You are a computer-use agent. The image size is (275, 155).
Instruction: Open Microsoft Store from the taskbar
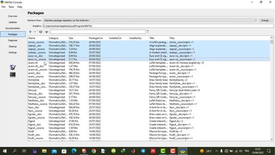(x=64, y=151)
